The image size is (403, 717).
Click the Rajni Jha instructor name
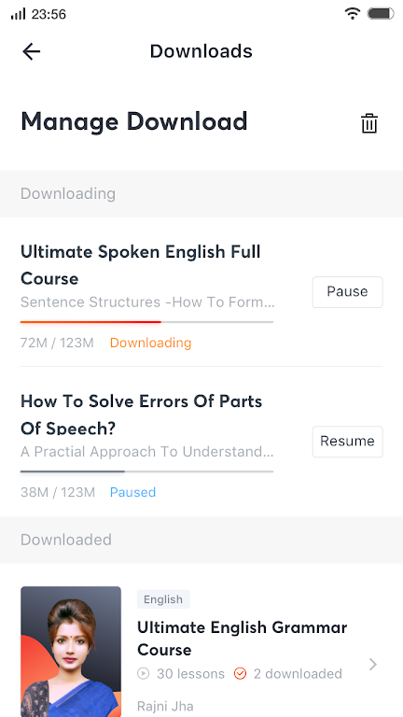[165, 706]
